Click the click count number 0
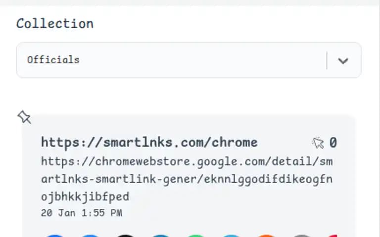 coord(333,142)
